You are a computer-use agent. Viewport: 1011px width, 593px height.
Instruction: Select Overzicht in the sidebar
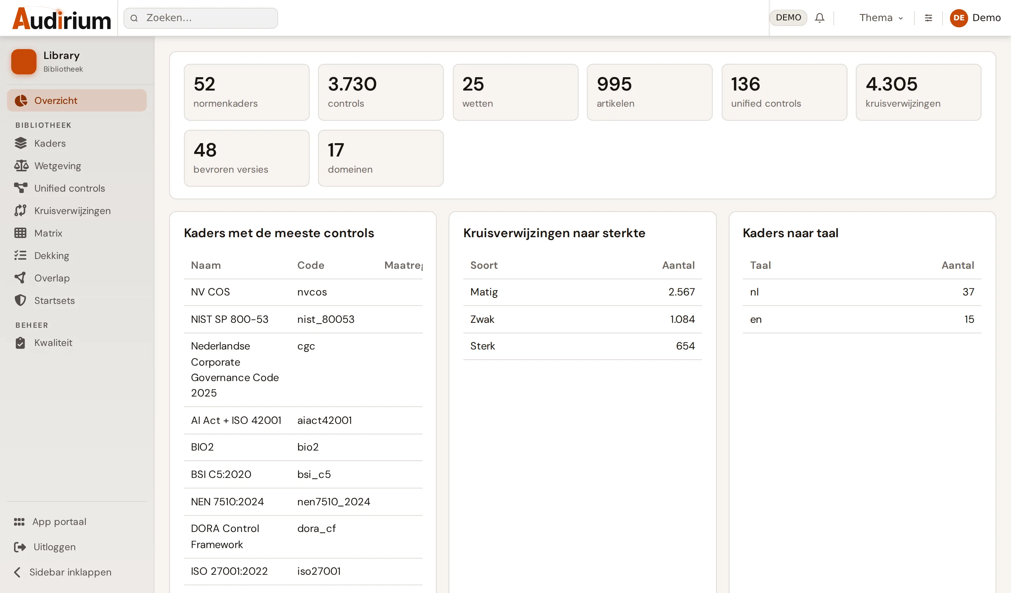click(x=77, y=101)
